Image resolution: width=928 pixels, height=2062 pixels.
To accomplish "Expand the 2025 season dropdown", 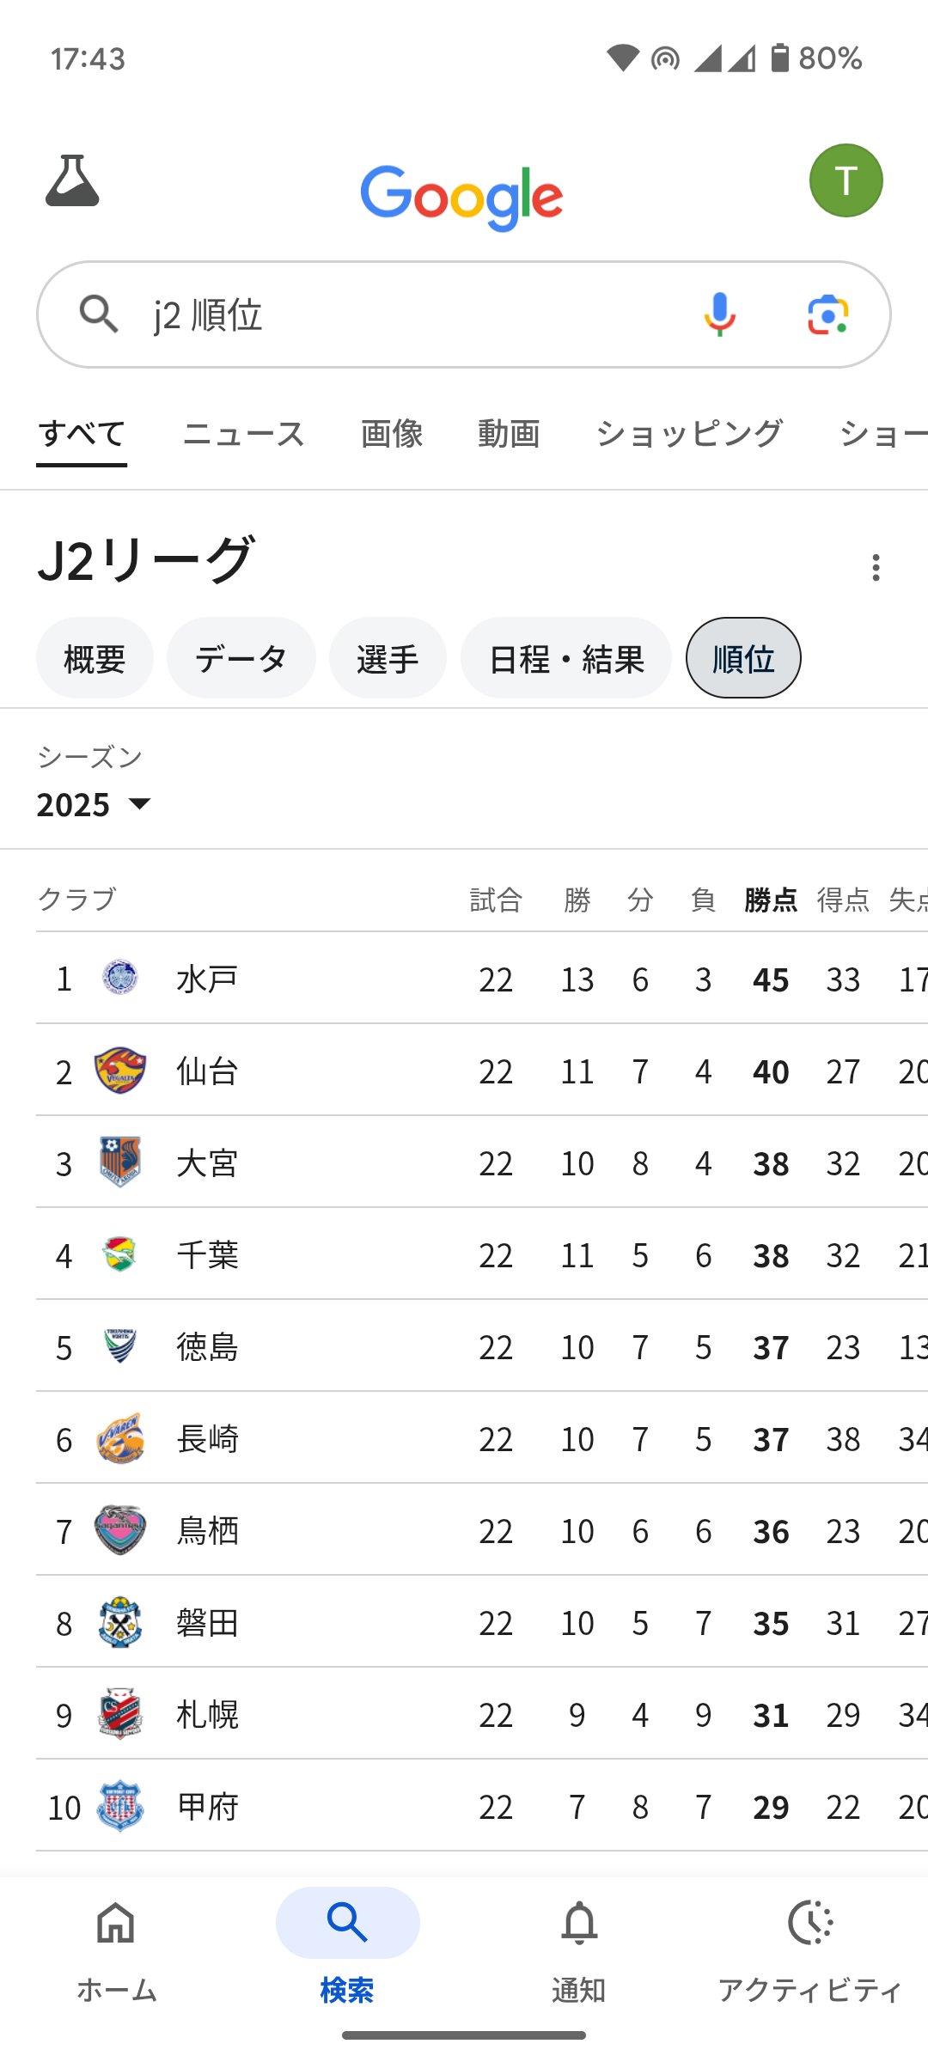I will (x=95, y=804).
